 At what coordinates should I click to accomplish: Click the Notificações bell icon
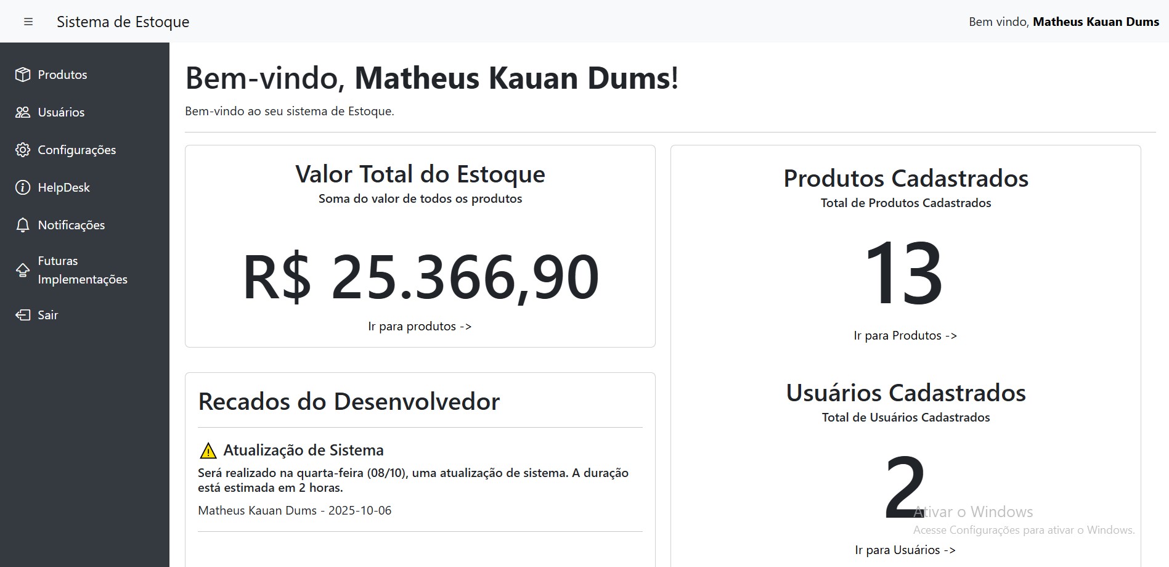pos(23,225)
